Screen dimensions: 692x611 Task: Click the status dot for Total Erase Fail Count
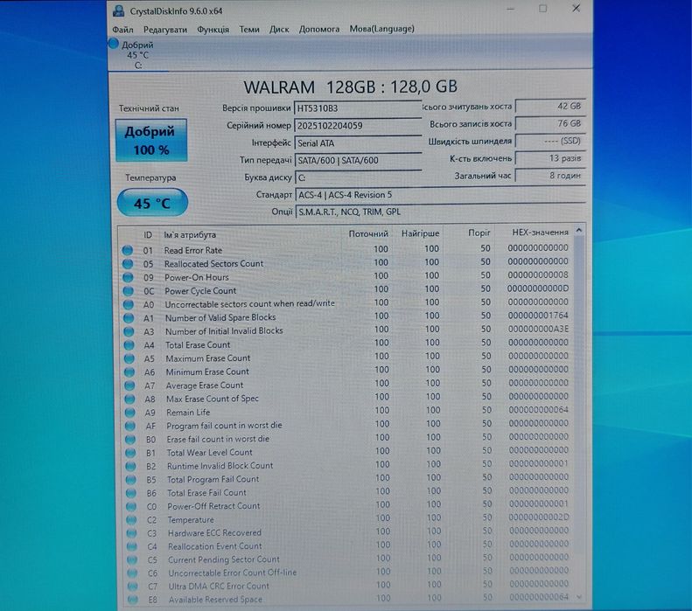pos(131,493)
